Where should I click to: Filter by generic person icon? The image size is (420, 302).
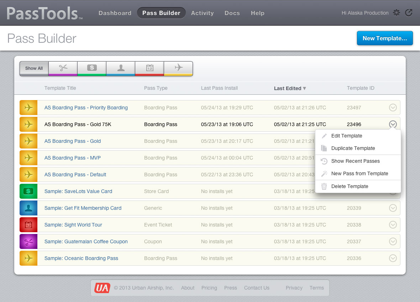click(121, 68)
